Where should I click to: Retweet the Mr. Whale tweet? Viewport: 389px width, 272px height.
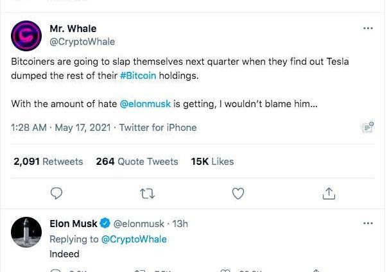[148, 192]
